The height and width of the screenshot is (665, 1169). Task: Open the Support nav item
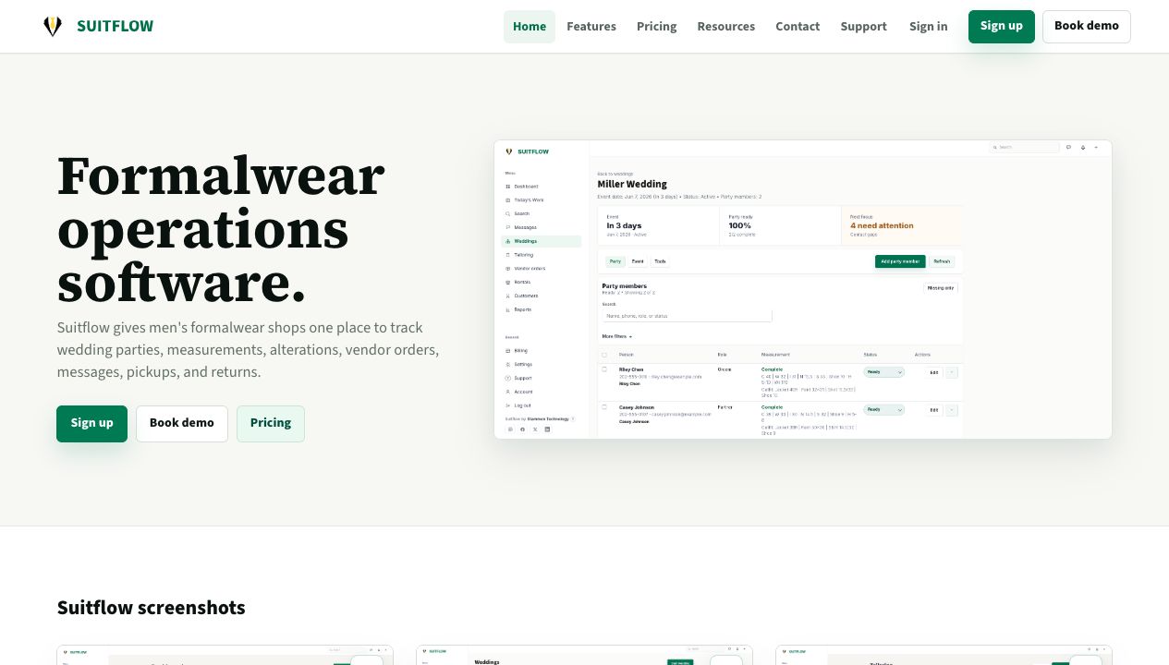[x=864, y=27]
